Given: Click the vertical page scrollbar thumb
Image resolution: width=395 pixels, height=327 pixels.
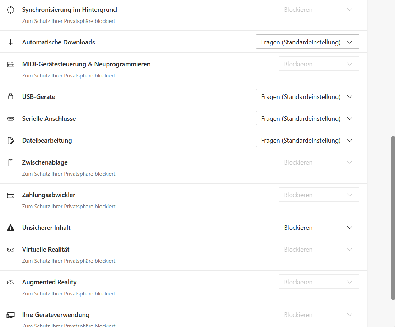Looking at the screenshot, I should pos(393,218).
